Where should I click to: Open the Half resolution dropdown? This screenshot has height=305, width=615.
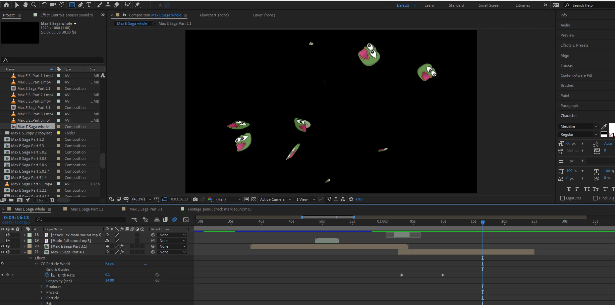[x=228, y=199]
